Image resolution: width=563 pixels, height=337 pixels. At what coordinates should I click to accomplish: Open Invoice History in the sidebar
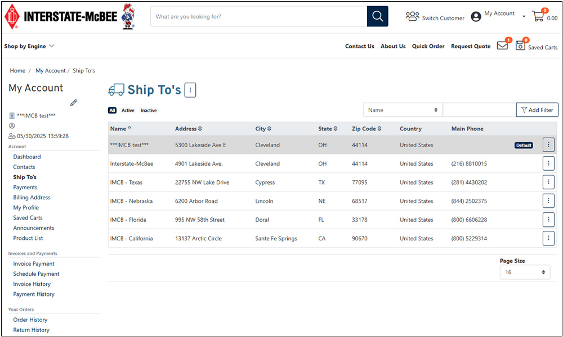pyautogui.click(x=32, y=284)
